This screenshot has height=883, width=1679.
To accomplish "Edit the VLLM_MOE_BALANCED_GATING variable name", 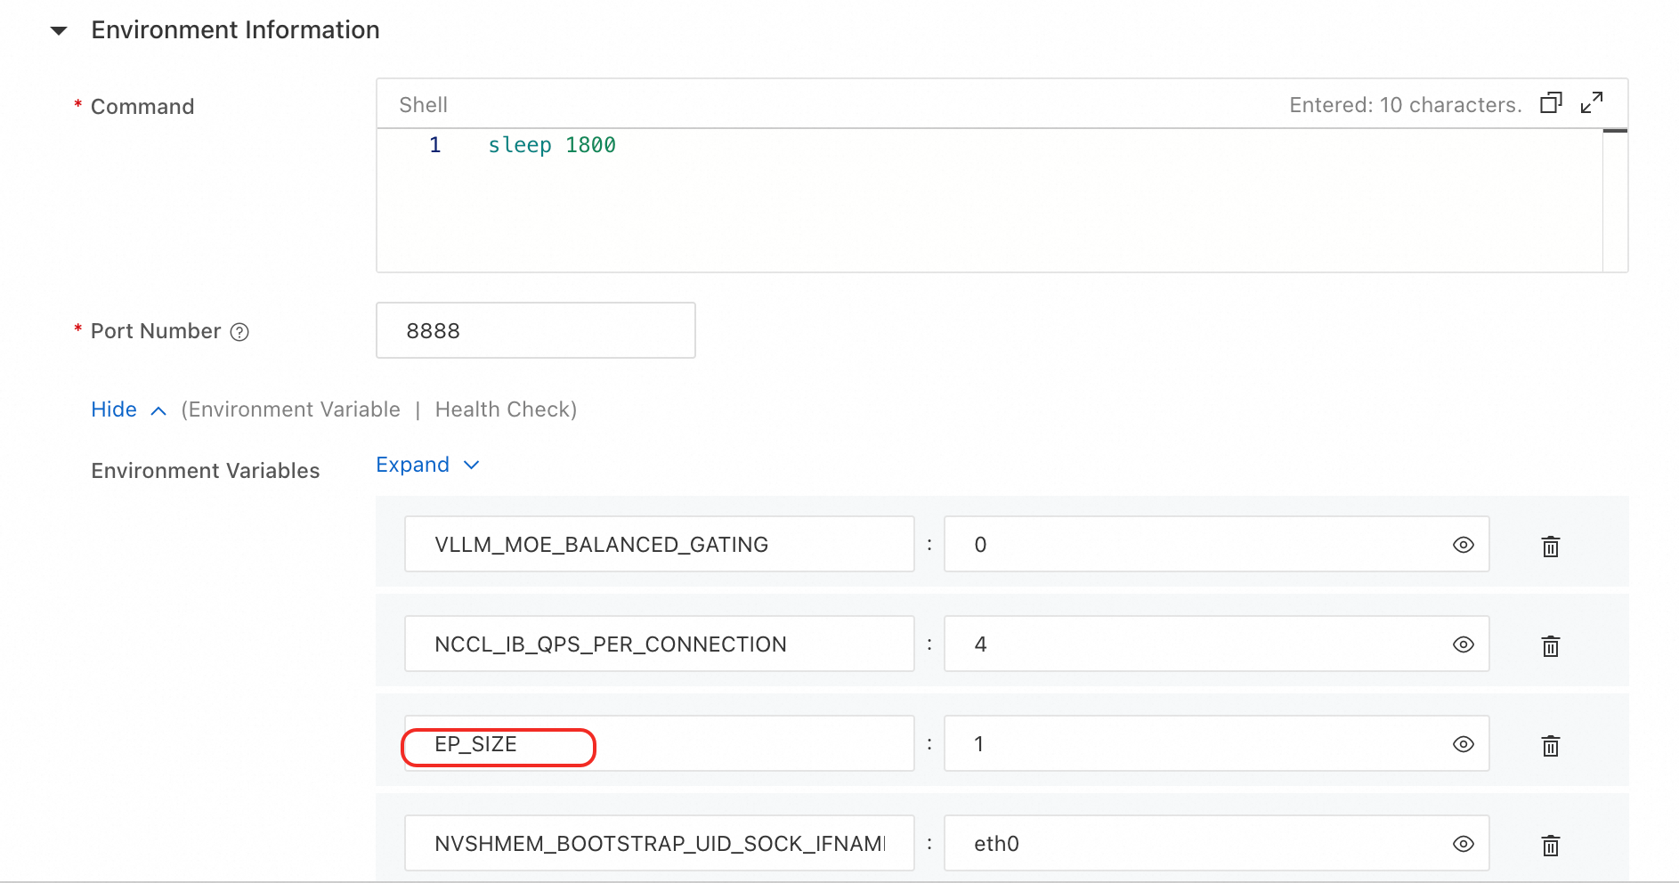I will click(660, 544).
